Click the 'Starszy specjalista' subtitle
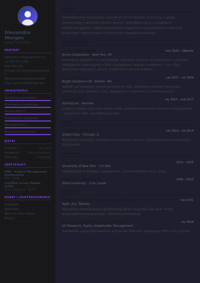 17,42
